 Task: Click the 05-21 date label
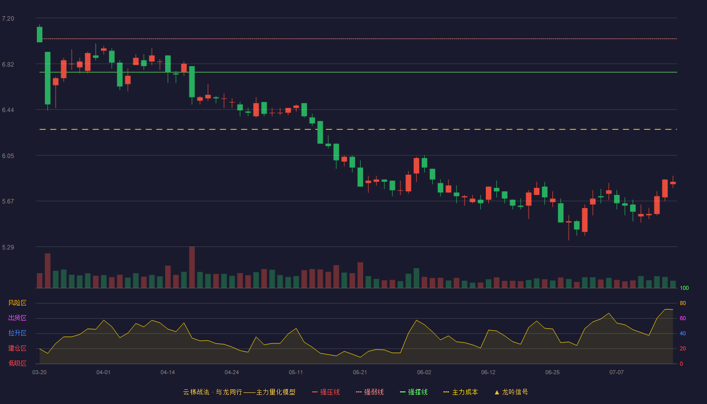point(360,372)
